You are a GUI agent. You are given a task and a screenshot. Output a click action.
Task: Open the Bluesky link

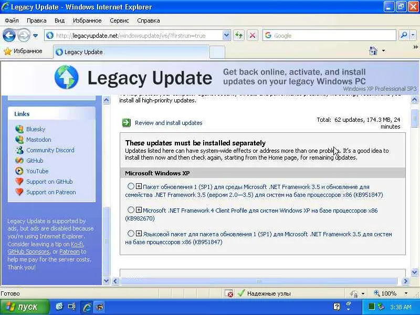click(36, 129)
